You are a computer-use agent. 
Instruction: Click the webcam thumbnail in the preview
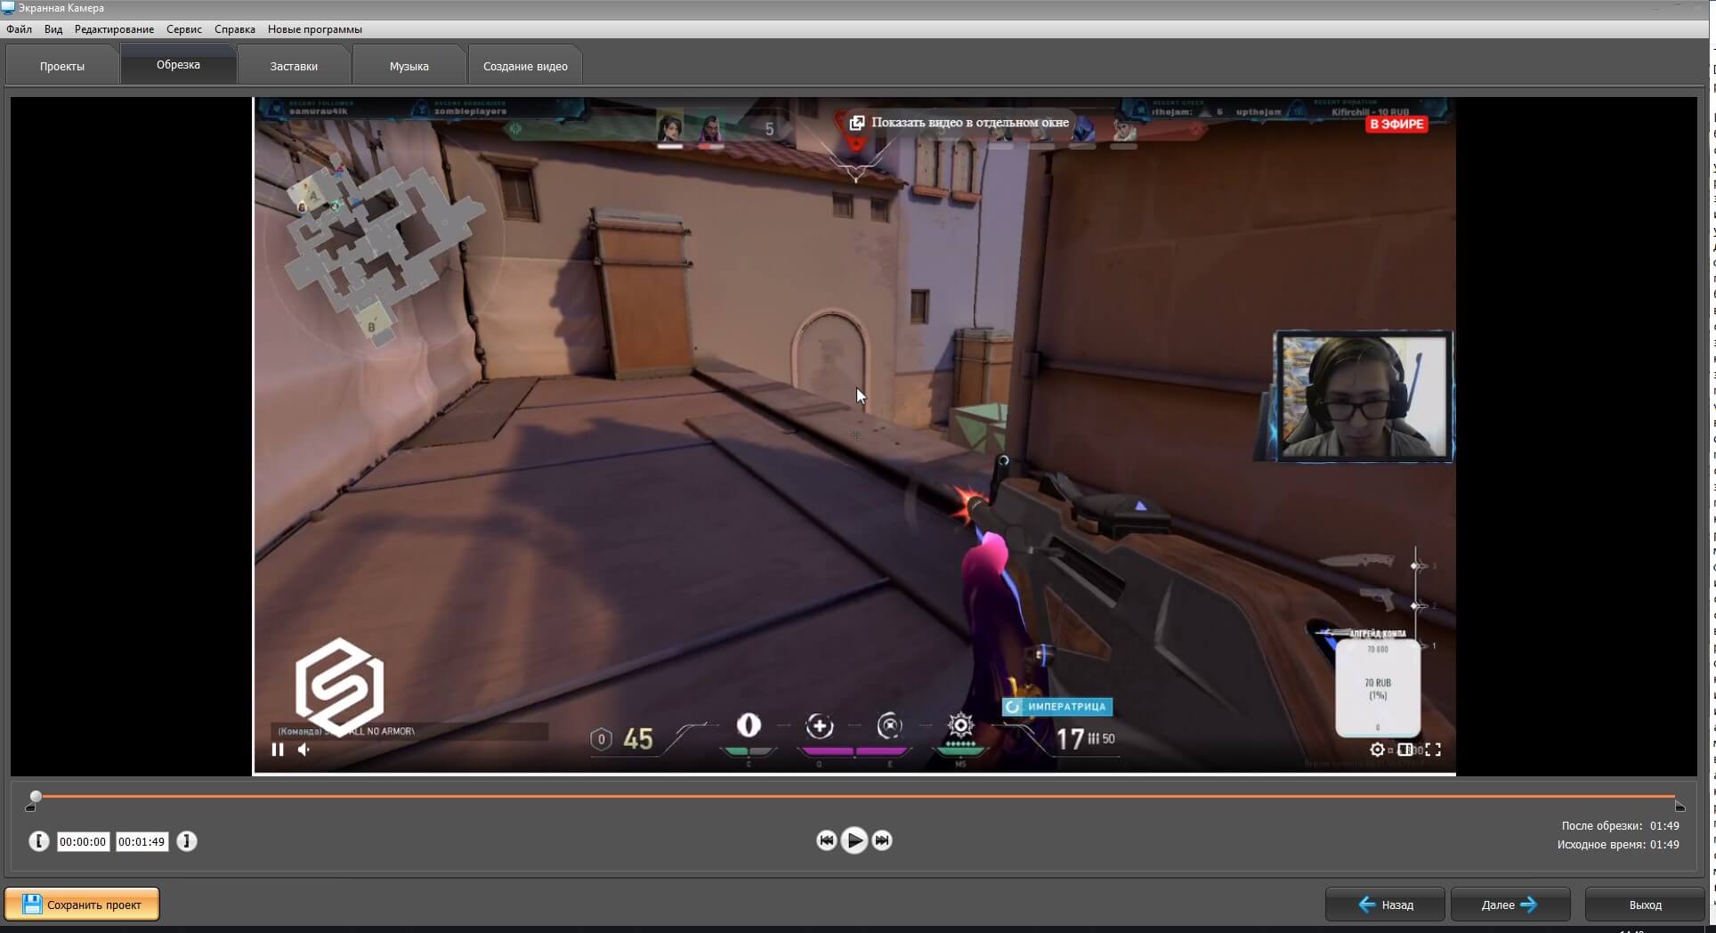coord(1364,396)
